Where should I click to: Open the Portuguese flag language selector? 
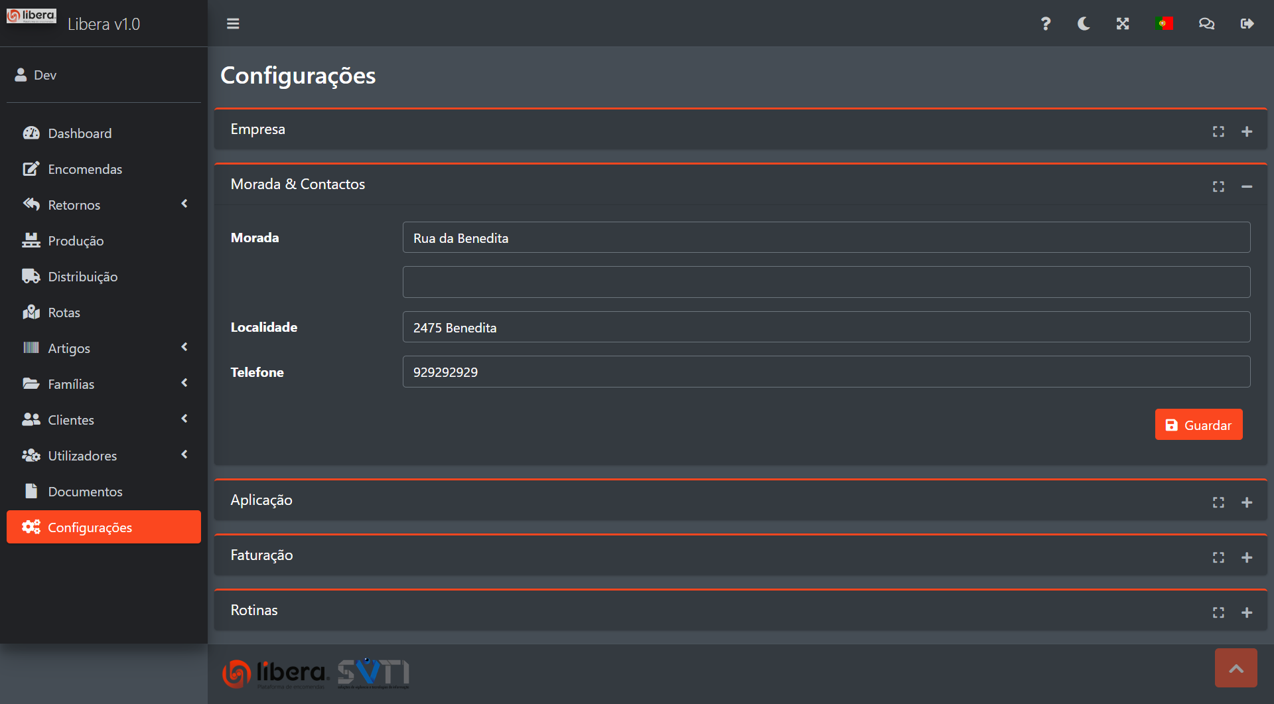[1164, 24]
